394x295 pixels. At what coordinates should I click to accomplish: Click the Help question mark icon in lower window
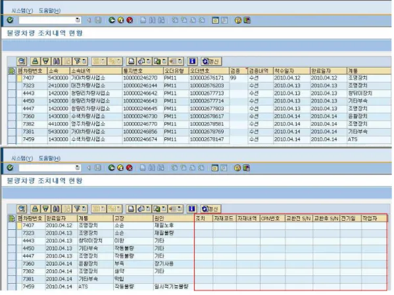click(237, 168)
